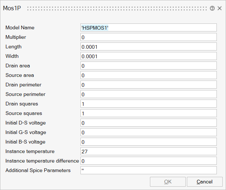Click the Source squares field
The height and width of the screenshot is (190, 226).
pos(148,113)
